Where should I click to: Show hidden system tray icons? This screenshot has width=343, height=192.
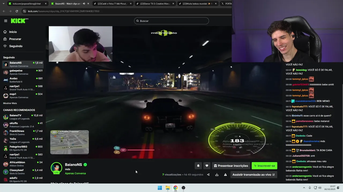pos(304,188)
